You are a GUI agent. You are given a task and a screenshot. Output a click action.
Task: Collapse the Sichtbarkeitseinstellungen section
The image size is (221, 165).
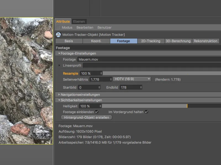click(59, 100)
